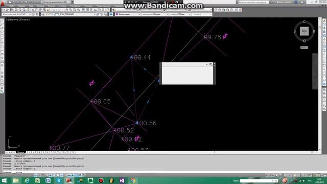The width and height of the screenshot is (327, 184).
Task: Toggle Polar Tracking in status bar
Action: point(50,175)
